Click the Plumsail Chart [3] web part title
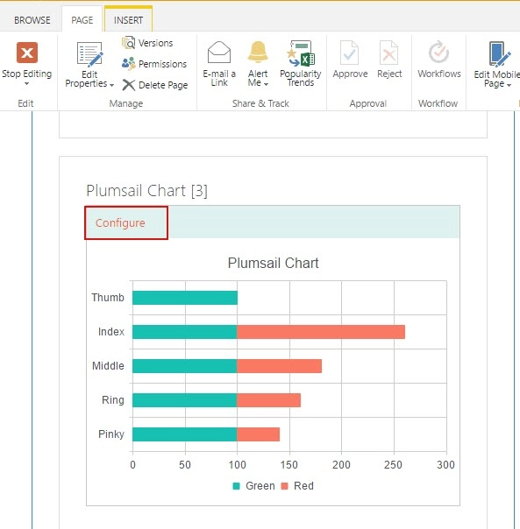520x529 pixels. (146, 191)
